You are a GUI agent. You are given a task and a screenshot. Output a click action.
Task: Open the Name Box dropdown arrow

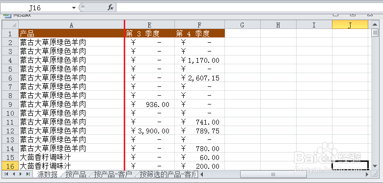(74, 8)
